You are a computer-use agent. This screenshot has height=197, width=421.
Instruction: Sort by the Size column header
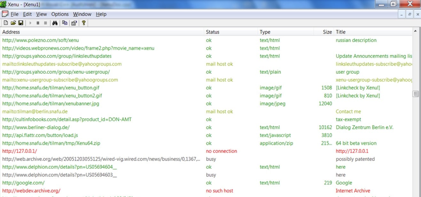[324, 32]
